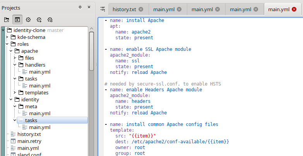Select the meta folder

31,106
